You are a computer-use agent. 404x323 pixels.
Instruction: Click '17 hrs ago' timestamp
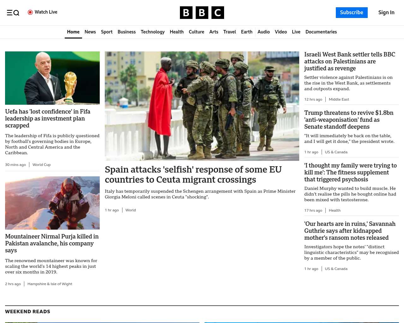tap(313, 210)
